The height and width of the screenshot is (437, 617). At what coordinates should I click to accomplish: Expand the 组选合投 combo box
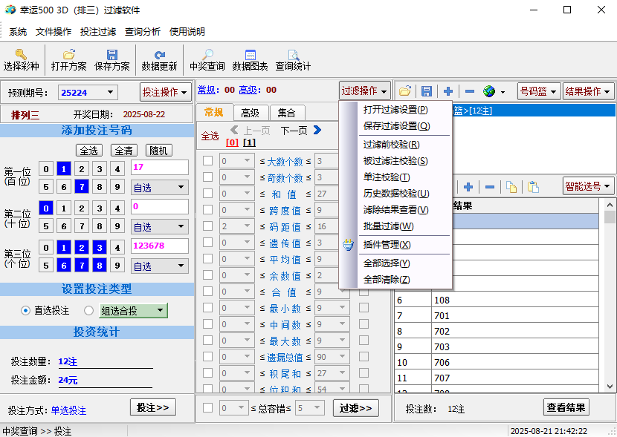(161, 311)
